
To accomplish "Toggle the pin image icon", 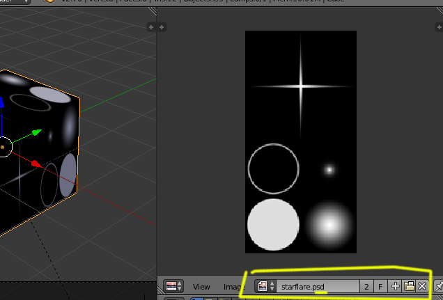I will click(439, 287).
